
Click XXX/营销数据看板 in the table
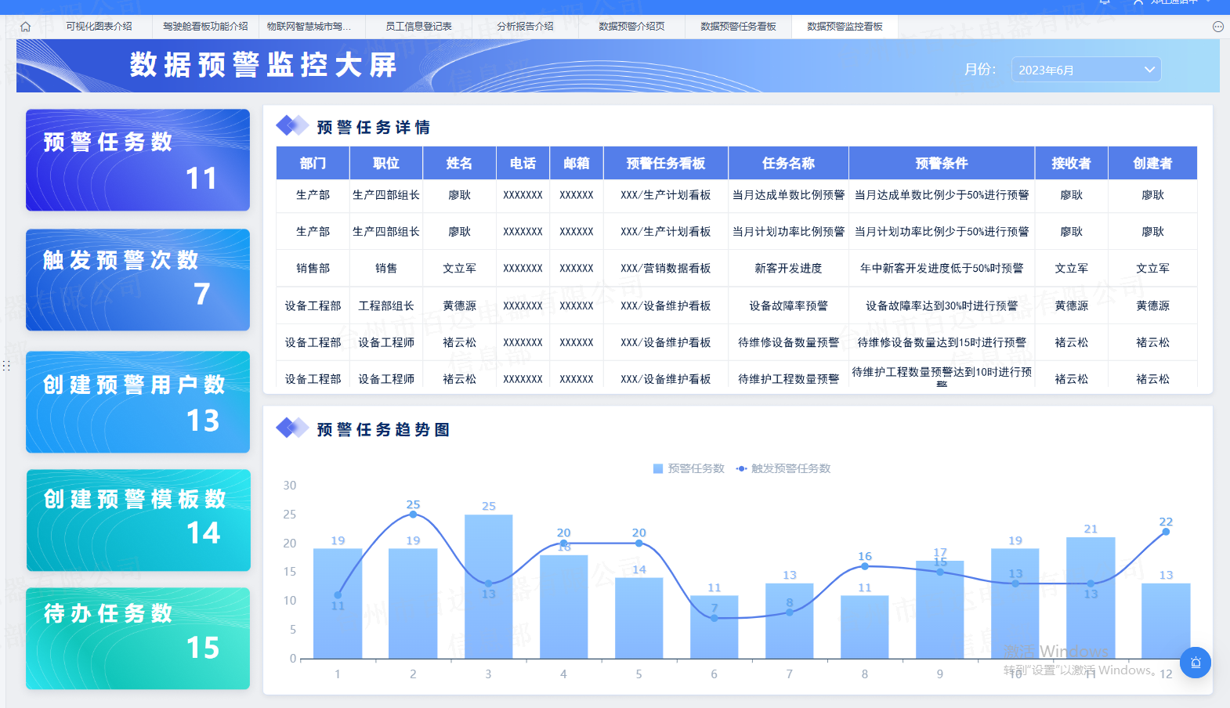[665, 269]
